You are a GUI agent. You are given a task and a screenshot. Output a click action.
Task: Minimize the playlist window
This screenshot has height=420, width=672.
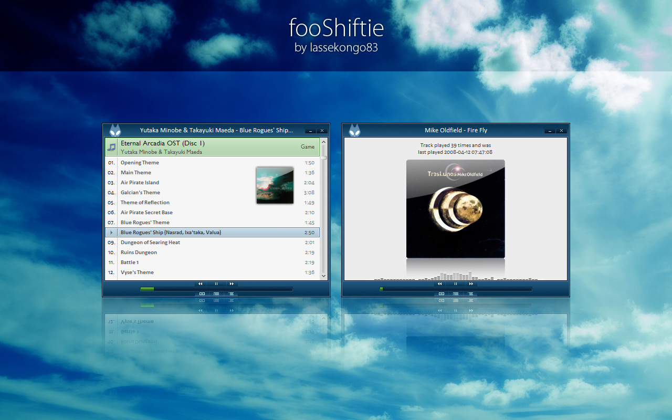coord(310,130)
